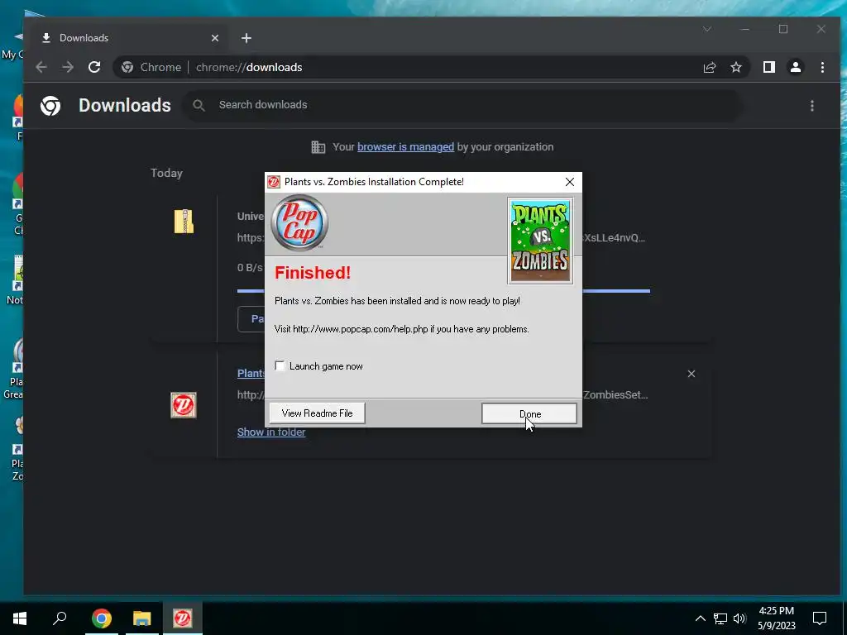
Task: Open a new Chrome tab
Action: 246,38
